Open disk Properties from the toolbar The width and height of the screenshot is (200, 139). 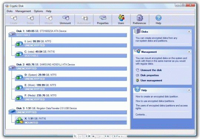click(x=103, y=18)
